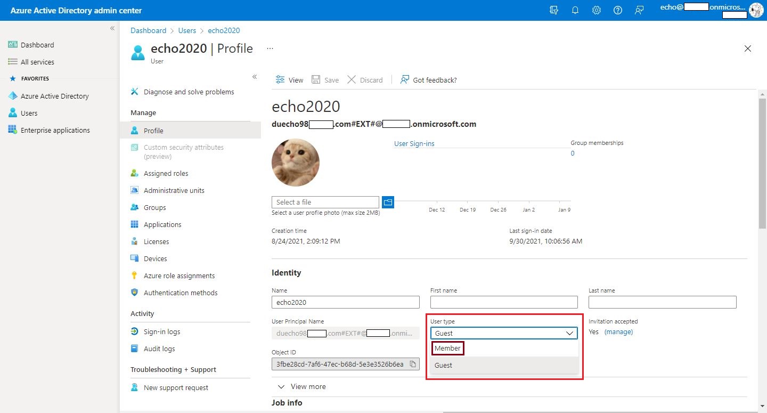The image size is (767, 413).
Task: Open the help question mark icon
Action: [618, 10]
